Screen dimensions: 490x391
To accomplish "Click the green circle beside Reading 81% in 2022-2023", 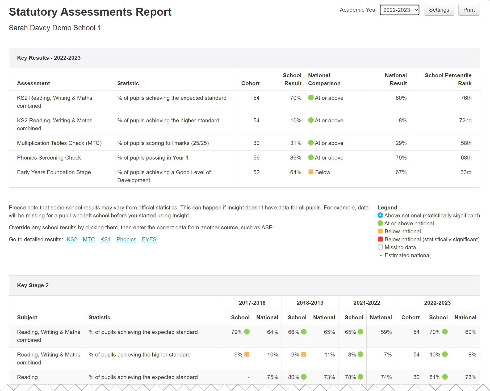I will click(x=445, y=377).
